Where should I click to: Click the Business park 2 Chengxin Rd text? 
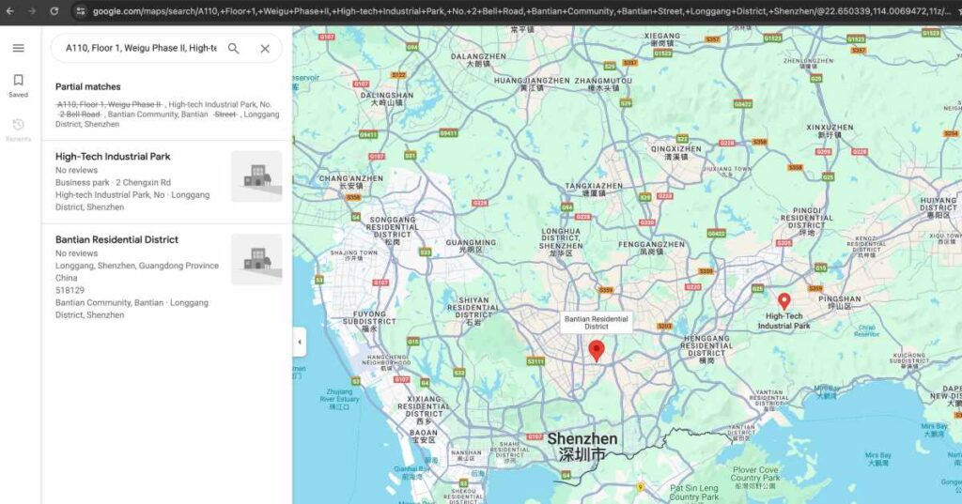tap(113, 182)
